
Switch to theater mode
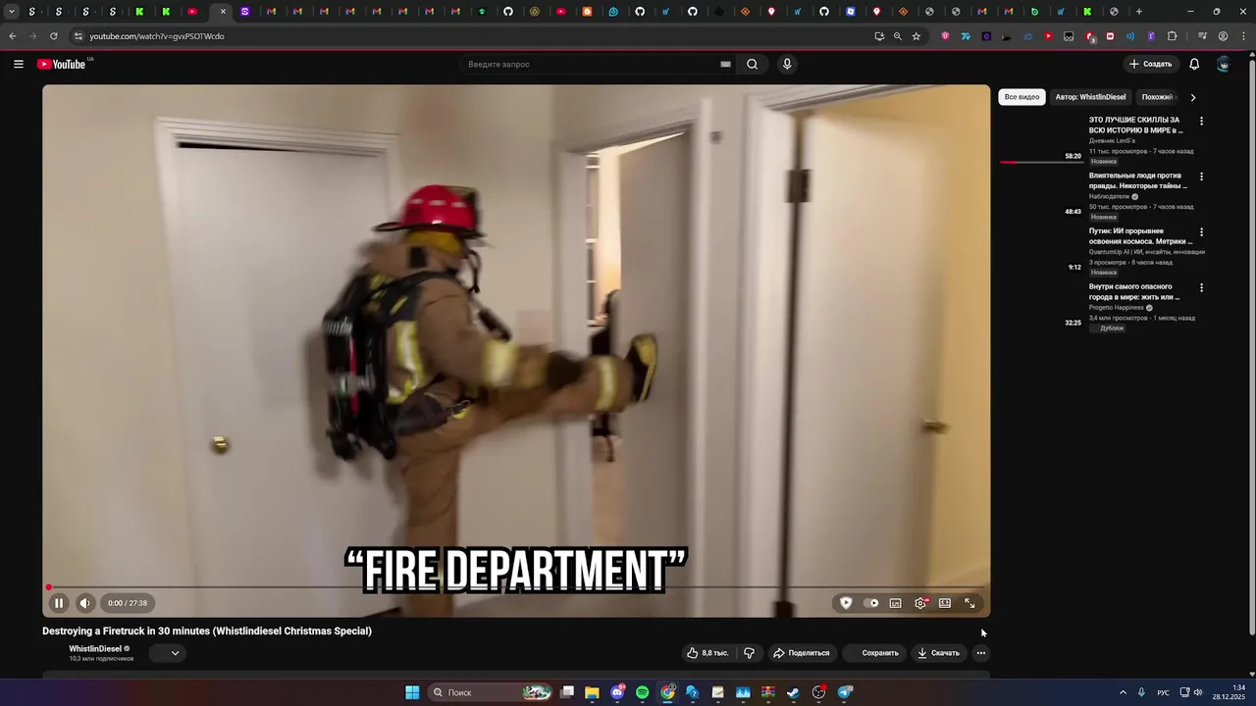point(945,603)
